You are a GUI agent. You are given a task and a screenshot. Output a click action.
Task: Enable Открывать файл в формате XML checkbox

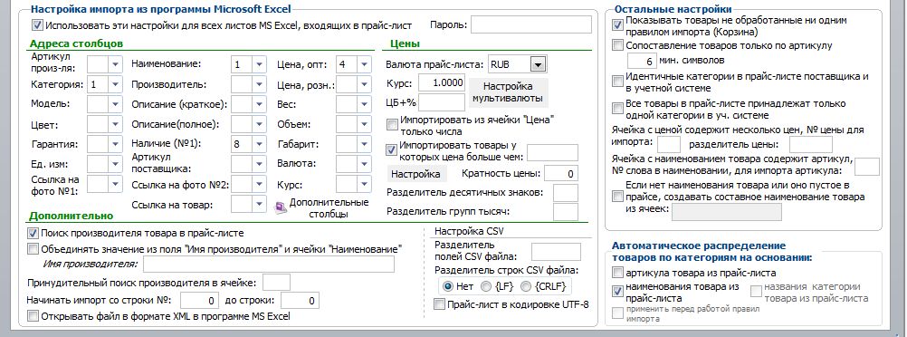pos(33,316)
